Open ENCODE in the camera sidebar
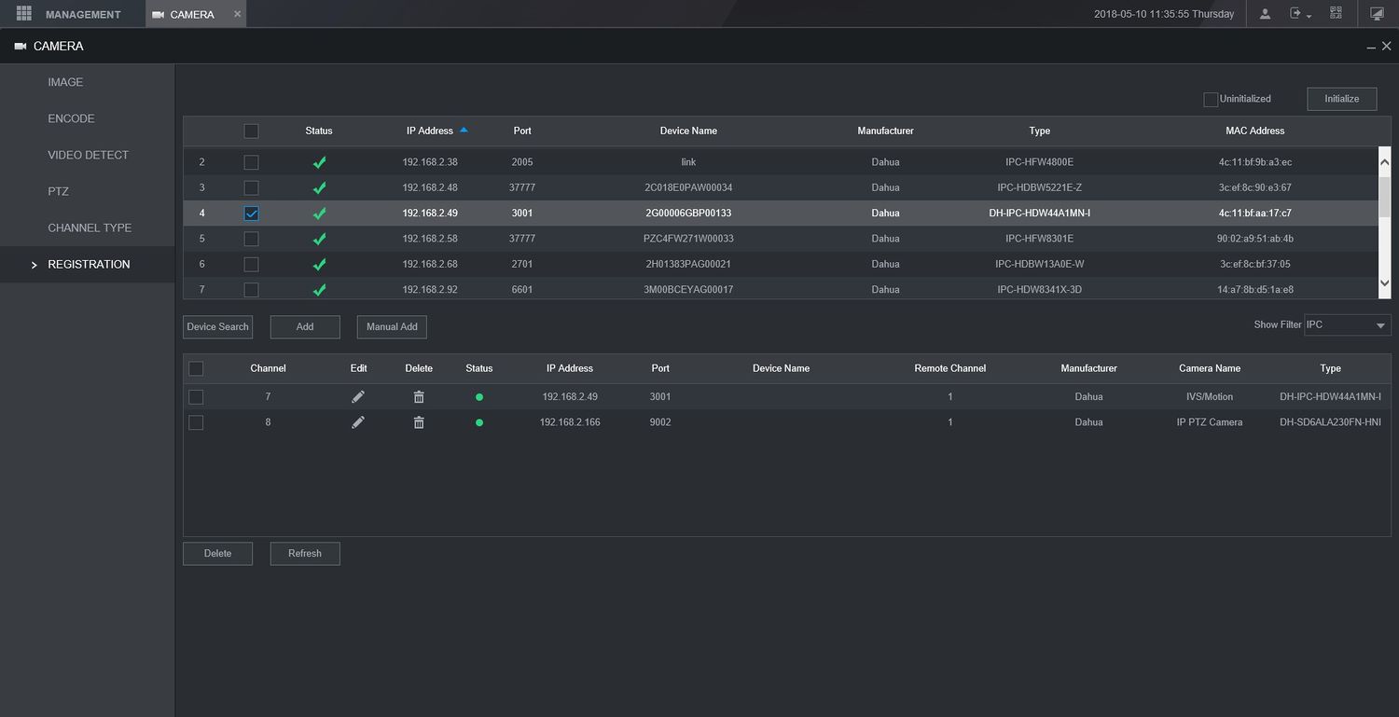Image resolution: width=1399 pixels, height=717 pixels. (x=71, y=118)
